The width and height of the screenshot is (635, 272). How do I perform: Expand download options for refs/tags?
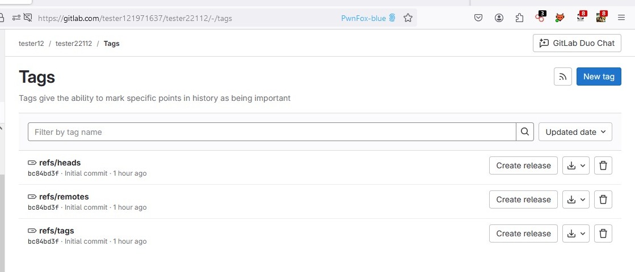(x=575, y=233)
